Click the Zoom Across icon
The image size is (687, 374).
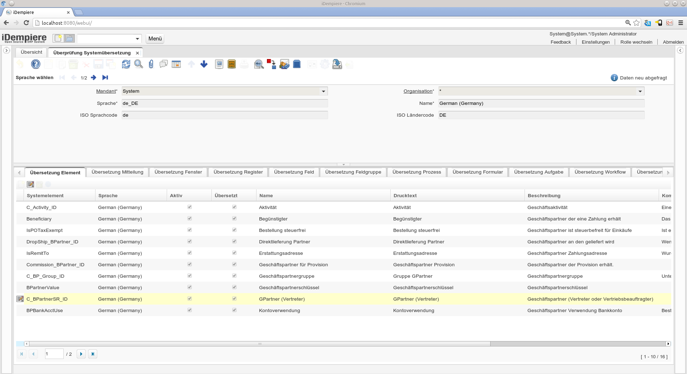pyautogui.click(x=259, y=64)
